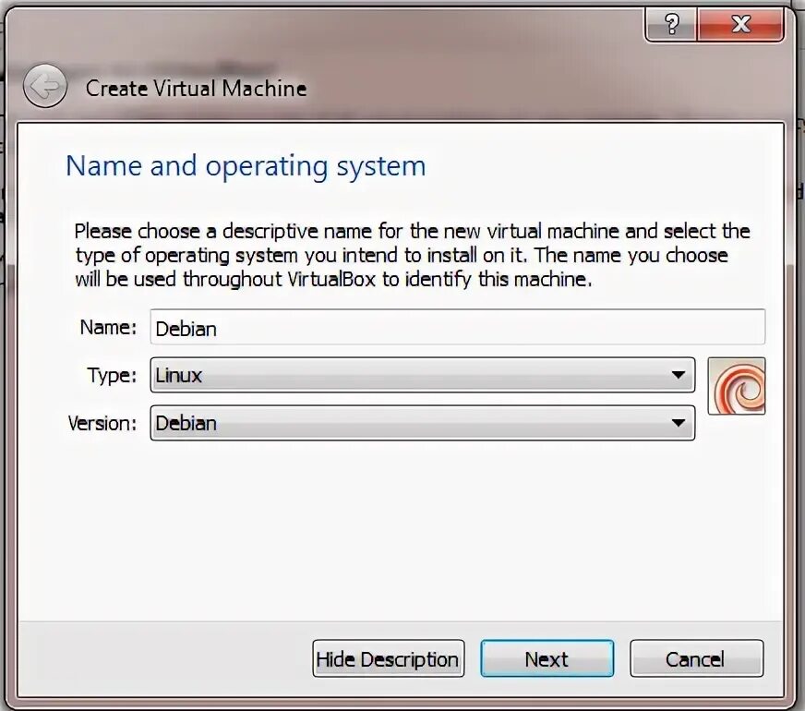Click the 'Type:' label

pyautogui.click(x=112, y=376)
